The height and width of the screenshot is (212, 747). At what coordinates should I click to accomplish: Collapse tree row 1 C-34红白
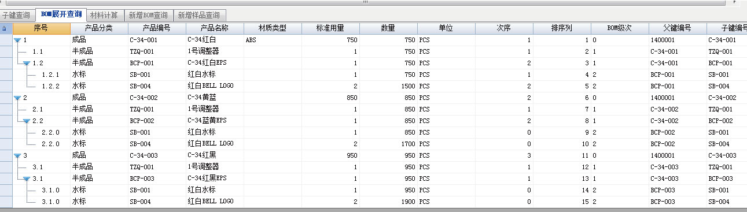pyautogui.click(x=17, y=40)
